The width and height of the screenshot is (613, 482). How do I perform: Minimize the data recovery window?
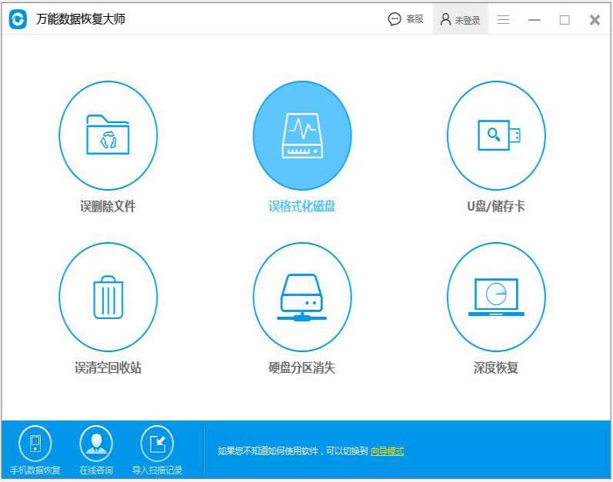(x=535, y=20)
